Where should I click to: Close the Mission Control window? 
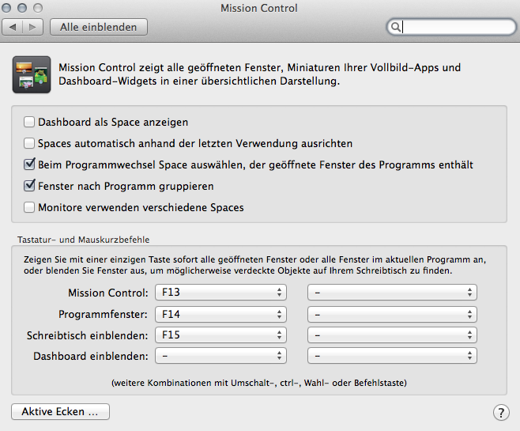pyautogui.click(x=6, y=8)
